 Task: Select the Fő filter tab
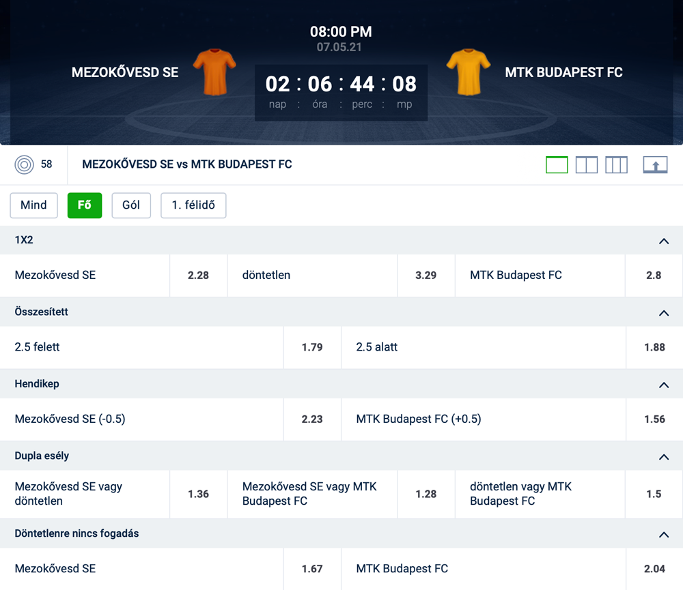coord(85,205)
